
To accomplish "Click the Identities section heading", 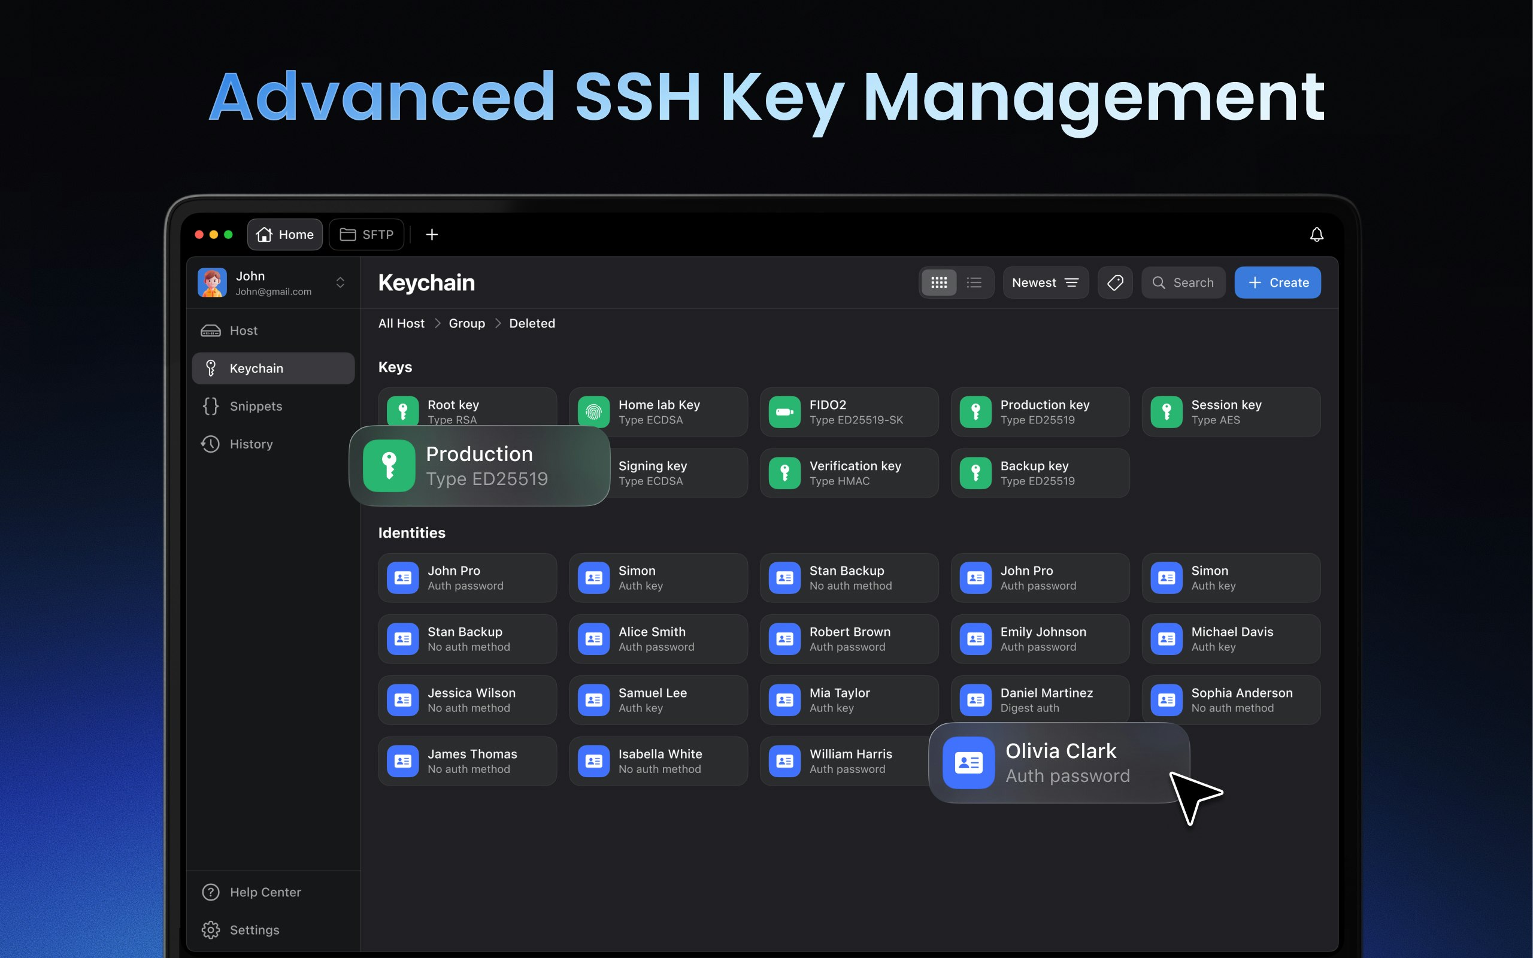I will pyautogui.click(x=412, y=533).
